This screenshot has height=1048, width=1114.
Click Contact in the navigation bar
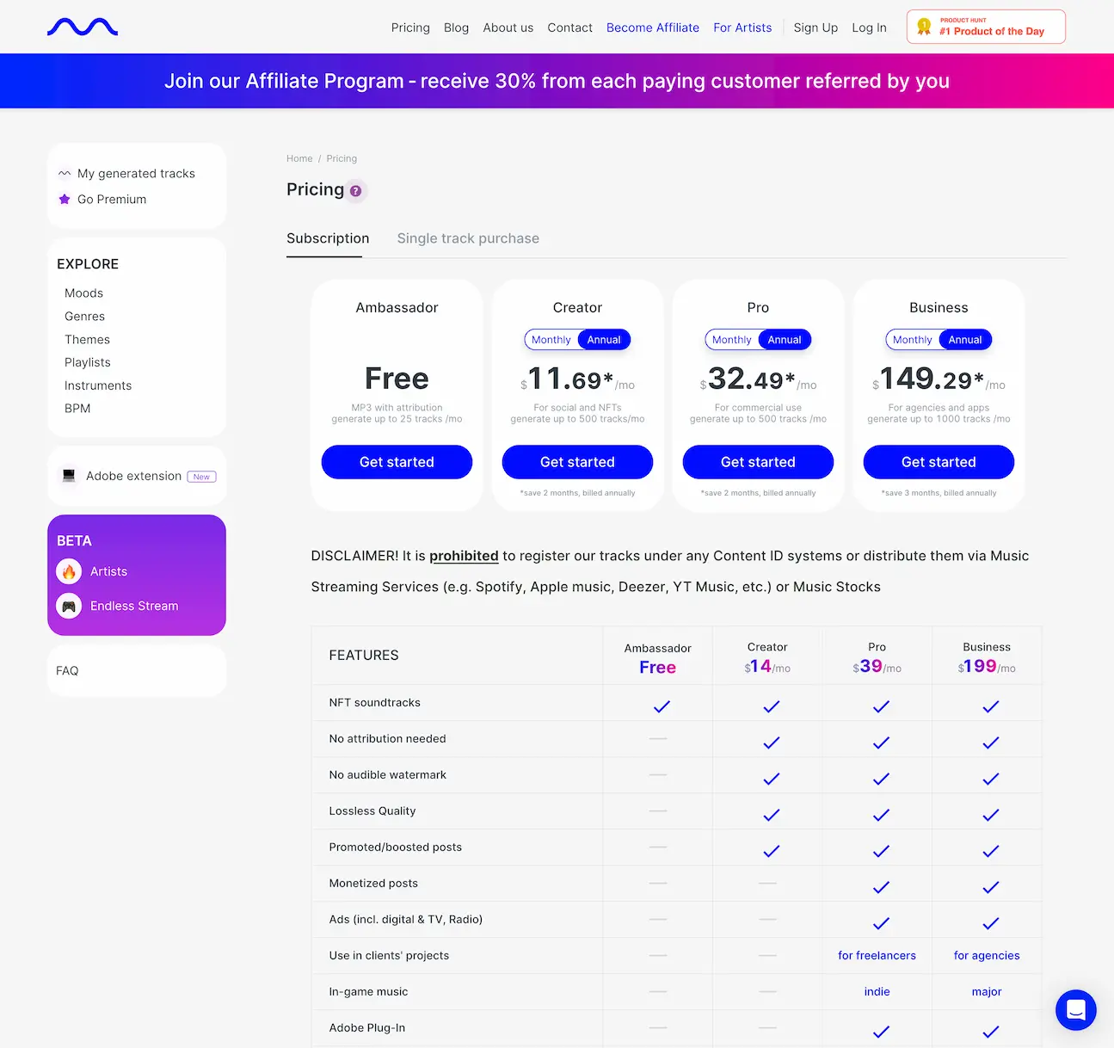[569, 28]
